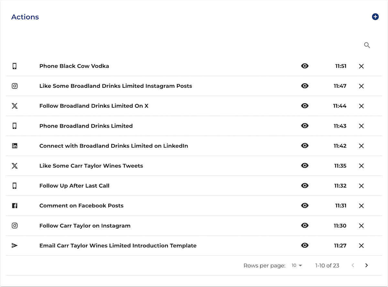Click the phone icon for Black Cow Vodka
The height and width of the screenshot is (287, 388).
click(x=15, y=66)
